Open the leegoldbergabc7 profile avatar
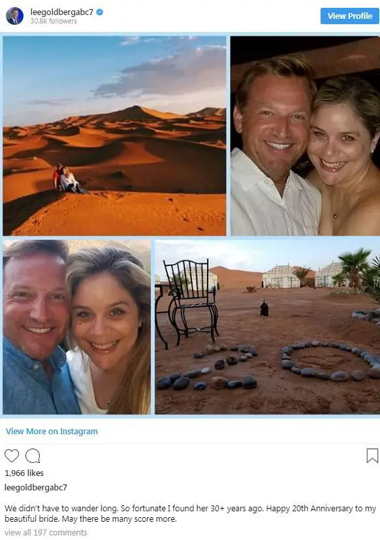The height and width of the screenshot is (540, 380). click(x=15, y=16)
